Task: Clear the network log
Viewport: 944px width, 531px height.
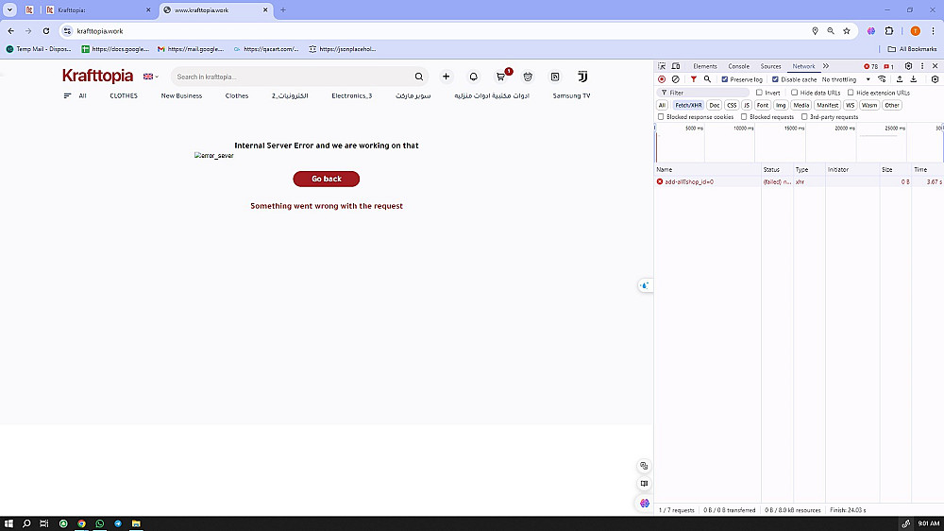Action: coord(676,79)
